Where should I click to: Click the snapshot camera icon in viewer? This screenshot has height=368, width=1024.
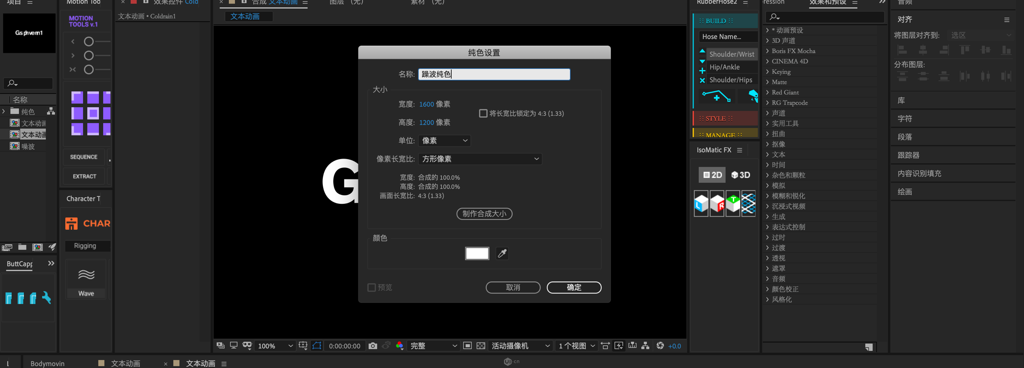coord(373,346)
